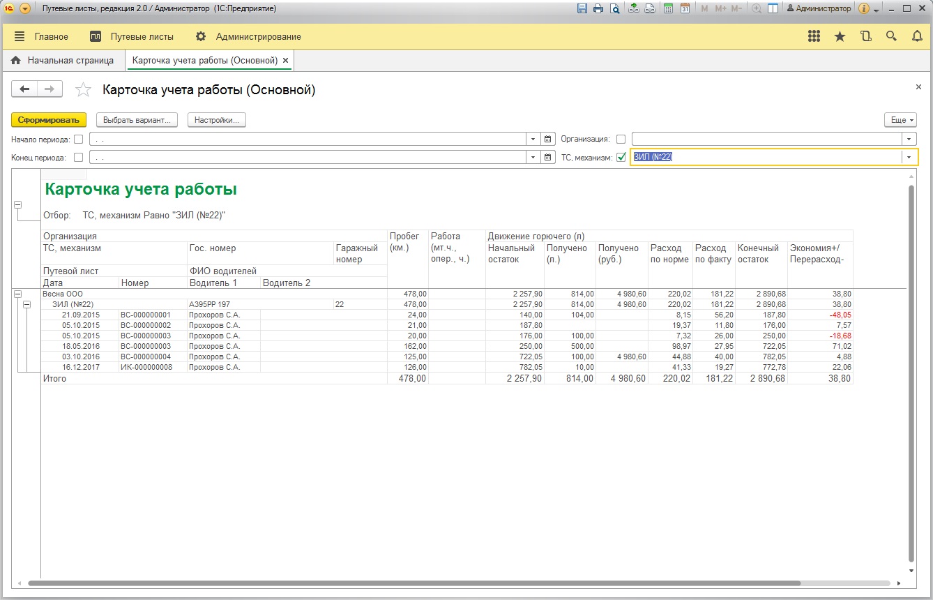This screenshot has height=600, width=933.
Task: Go back with left arrow
Action: pos(24,89)
